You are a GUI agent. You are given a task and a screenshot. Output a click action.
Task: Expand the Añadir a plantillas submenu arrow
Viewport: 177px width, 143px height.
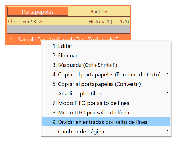pyautogui.click(x=167, y=92)
